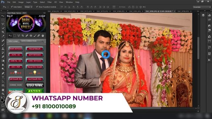Click the Soft Smooth Skin button
The width and height of the screenshot is (212, 119).
[x=16, y=79]
